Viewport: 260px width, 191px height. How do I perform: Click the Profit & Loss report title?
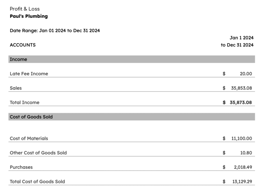[25, 9]
